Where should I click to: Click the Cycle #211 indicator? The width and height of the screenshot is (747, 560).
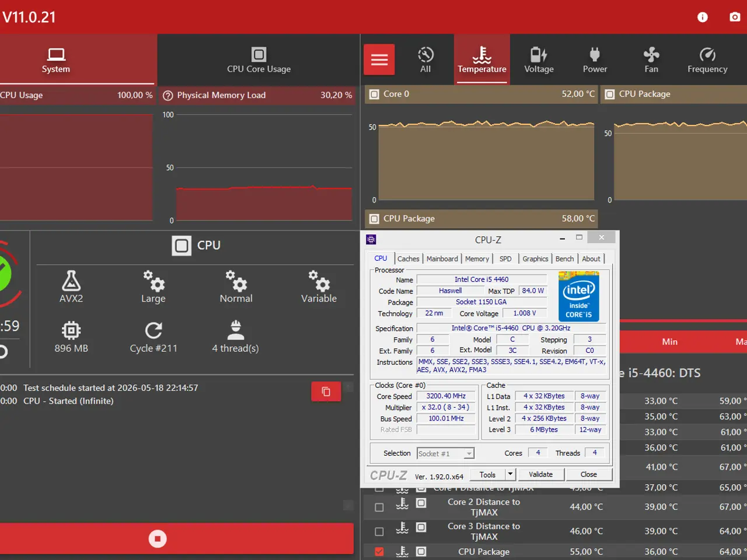153,337
